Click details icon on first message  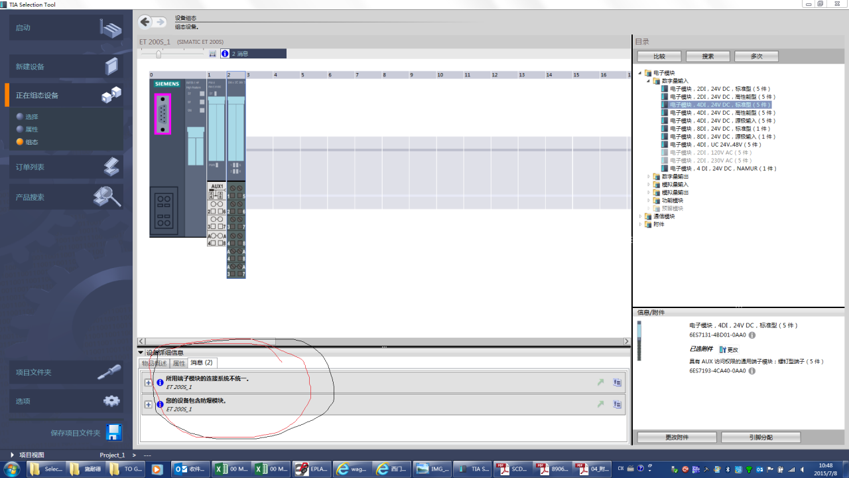(x=617, y=382)
